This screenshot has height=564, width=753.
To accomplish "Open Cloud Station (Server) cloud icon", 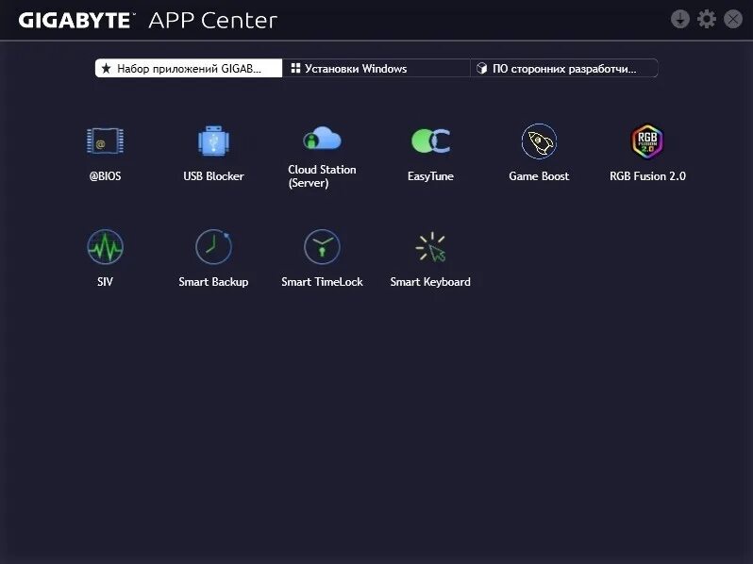I will [322, 138].
